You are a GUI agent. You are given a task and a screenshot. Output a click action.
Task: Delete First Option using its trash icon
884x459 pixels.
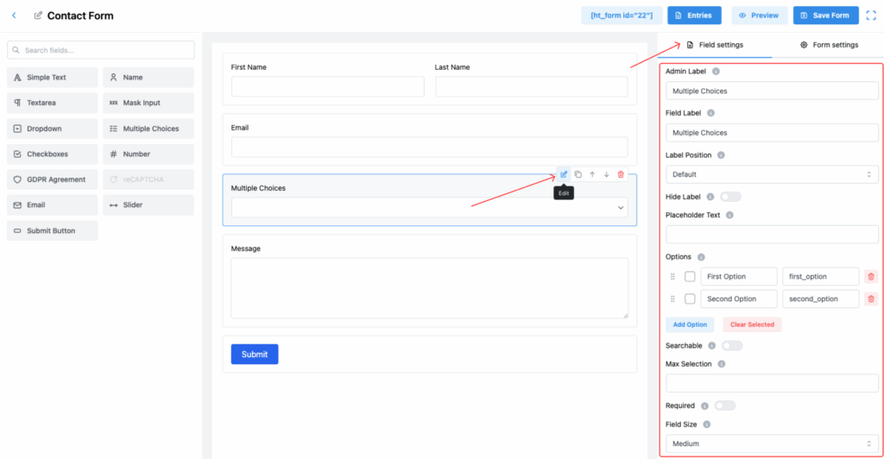[870, 276]
